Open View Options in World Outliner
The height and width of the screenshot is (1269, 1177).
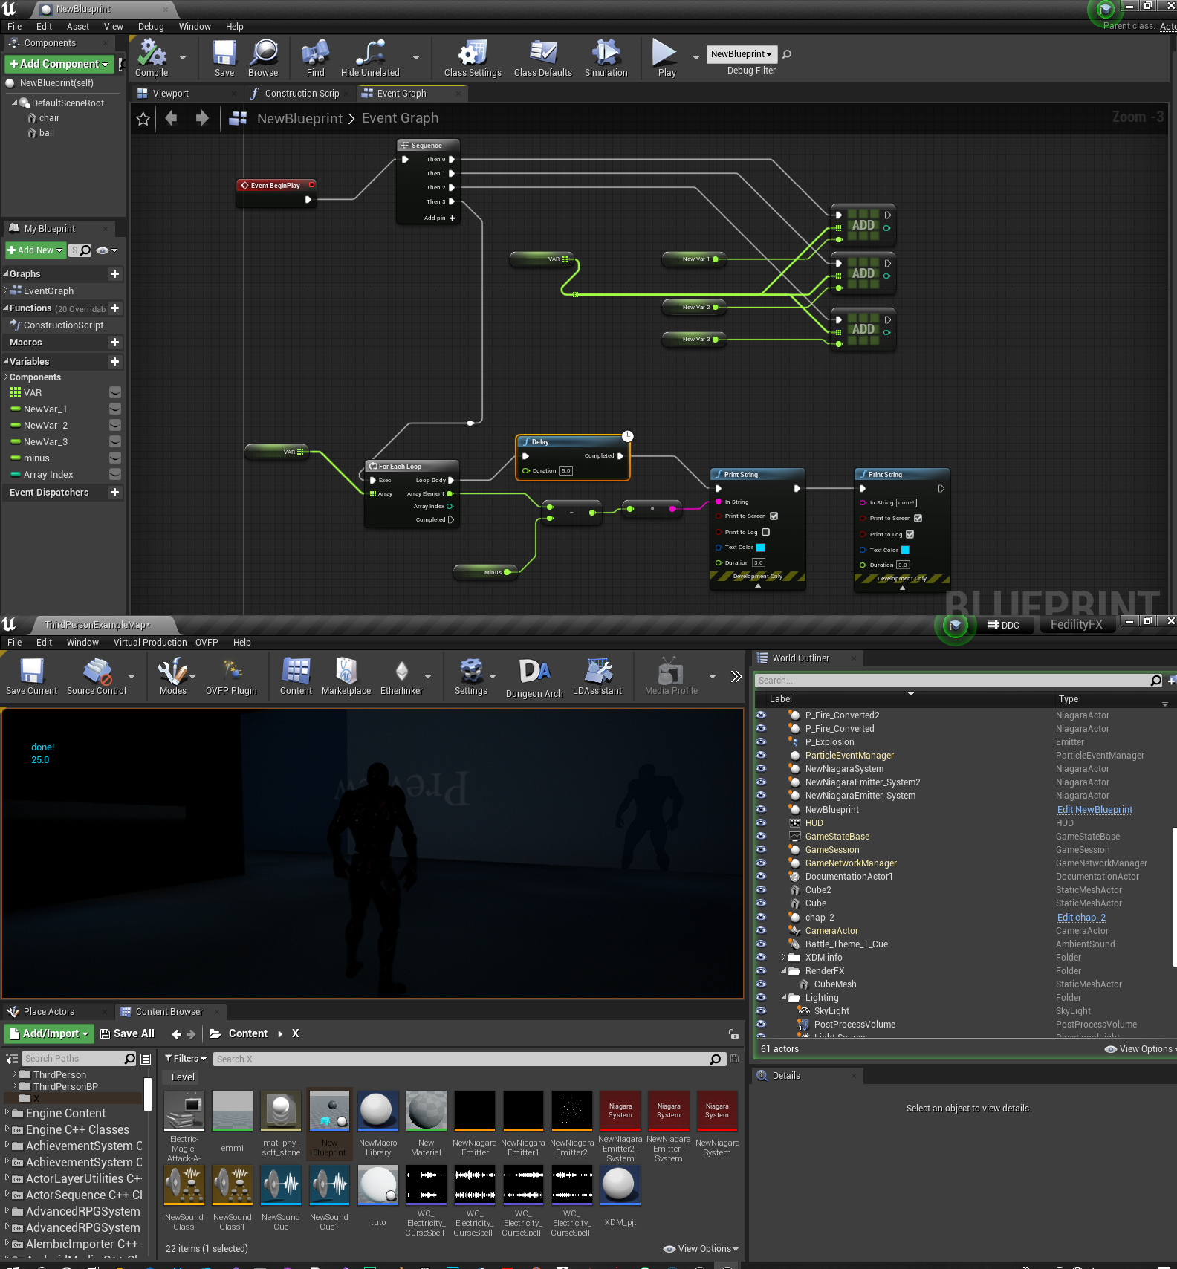(x=1141, y=1049)
